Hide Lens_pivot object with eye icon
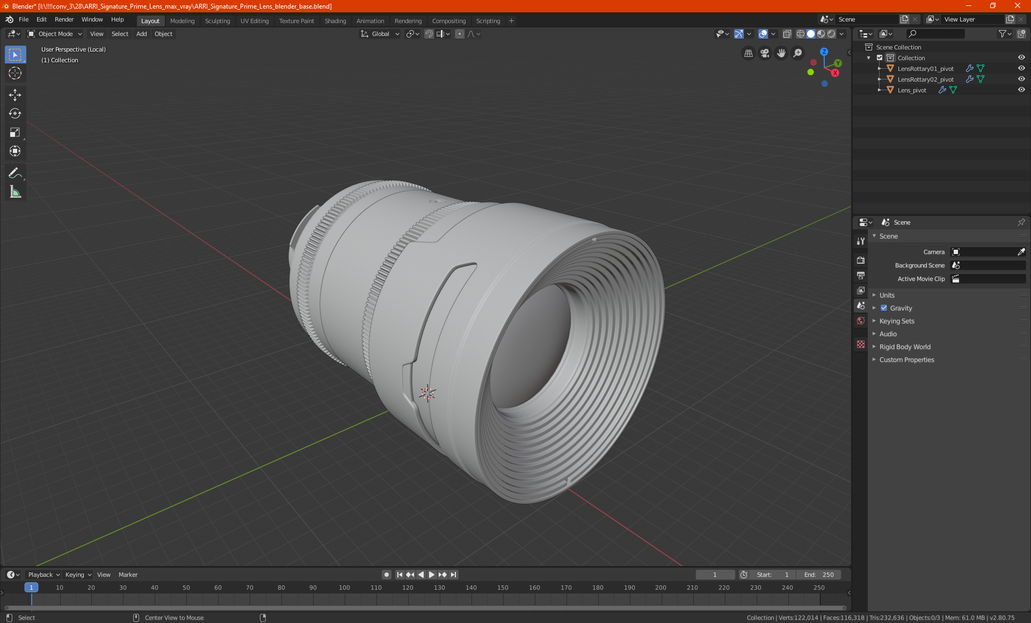The image size is (1031, 623). point(1021,90)
